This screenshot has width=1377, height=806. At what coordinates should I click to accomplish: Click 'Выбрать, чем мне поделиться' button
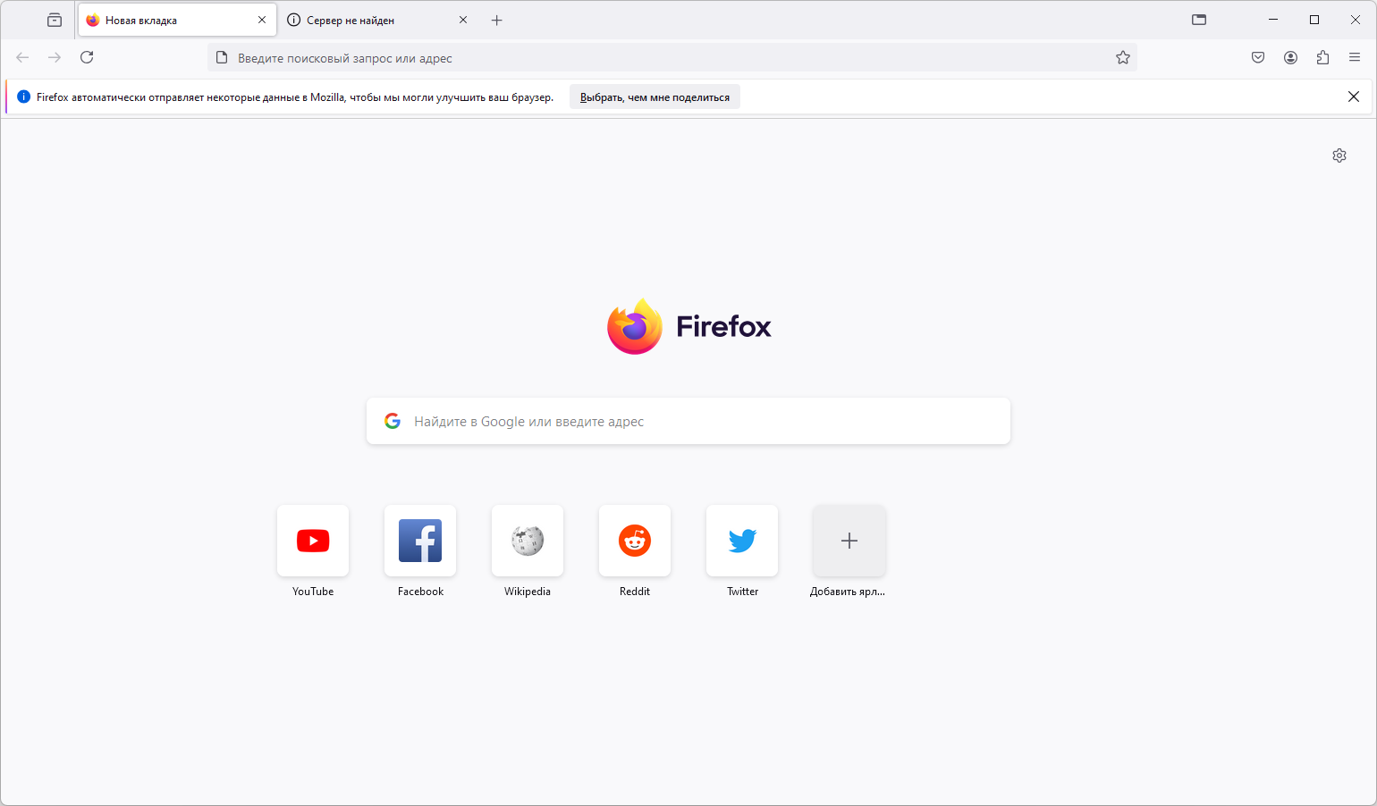655,97
